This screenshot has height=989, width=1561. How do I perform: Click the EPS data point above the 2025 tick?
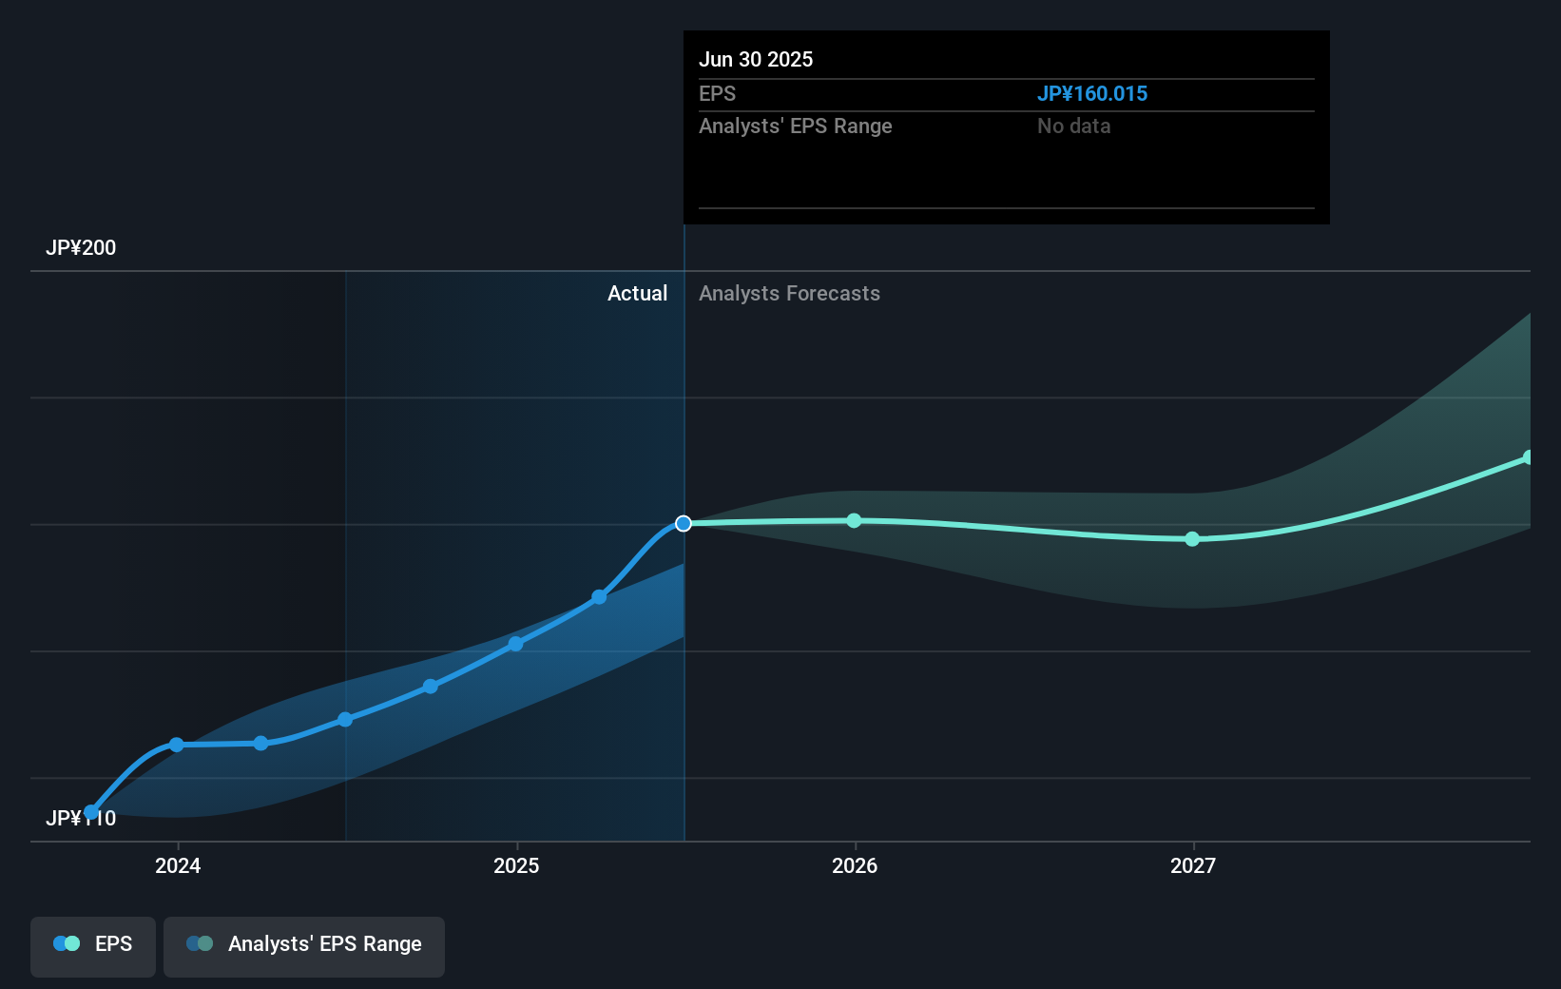coord(515,644)
